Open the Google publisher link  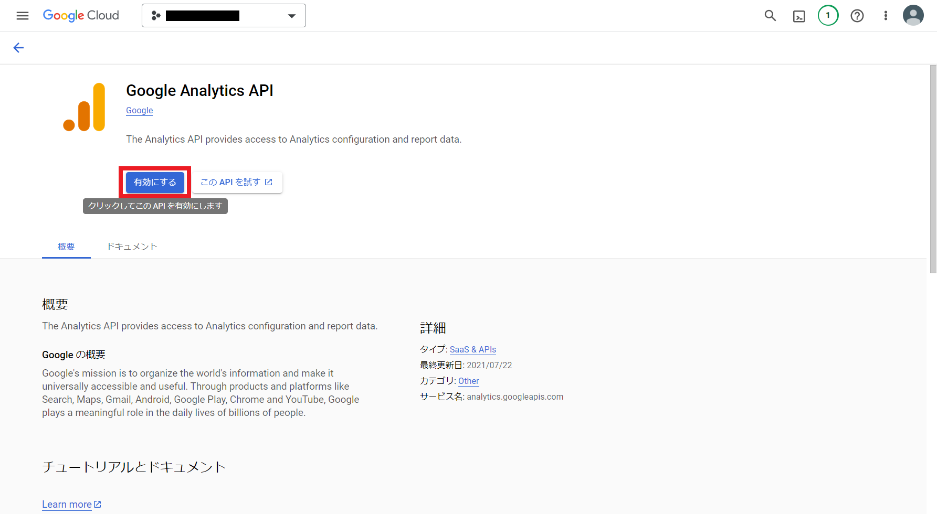[x=140, y=111]
